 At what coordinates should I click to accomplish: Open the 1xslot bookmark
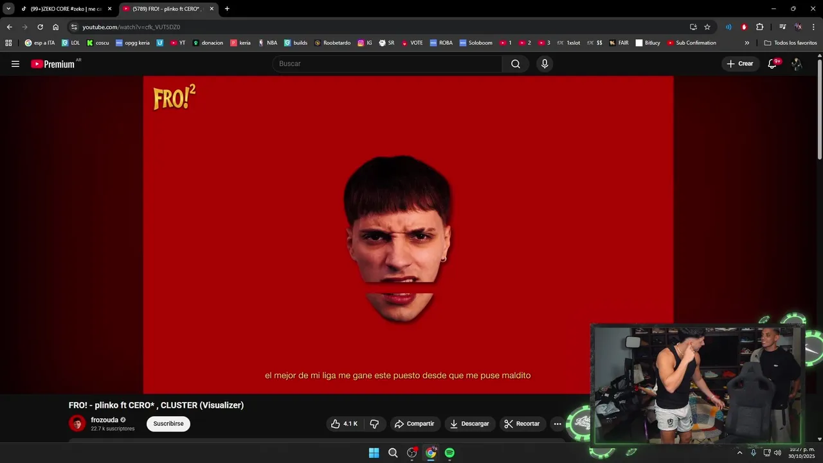point(568,43)
